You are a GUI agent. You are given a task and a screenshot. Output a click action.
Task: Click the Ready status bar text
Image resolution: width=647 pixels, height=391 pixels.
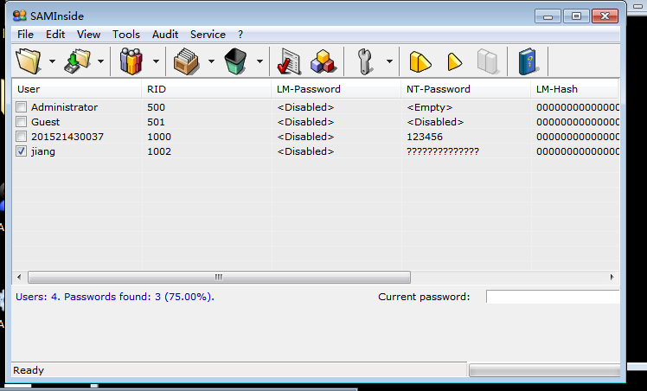[x=28, y=370]
